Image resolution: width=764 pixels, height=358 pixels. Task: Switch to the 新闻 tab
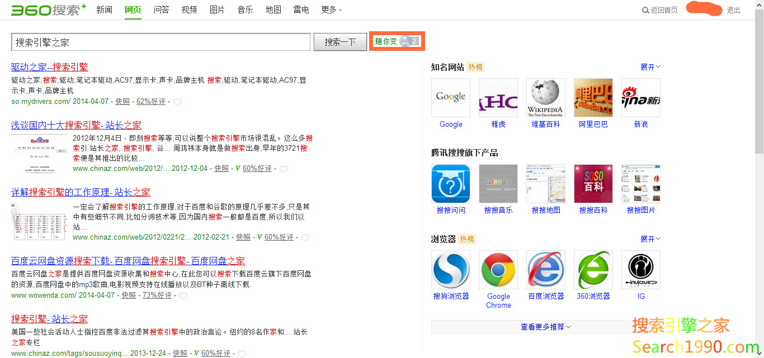(x=105, y=9)
